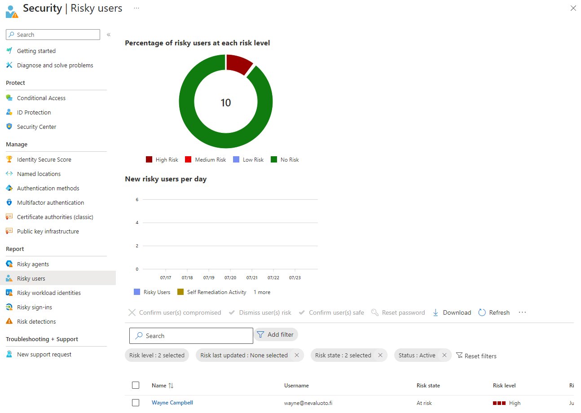This screenshot has height=413, width=581.
Task: Focus the risky users table Search box
Action: (191, 336)
